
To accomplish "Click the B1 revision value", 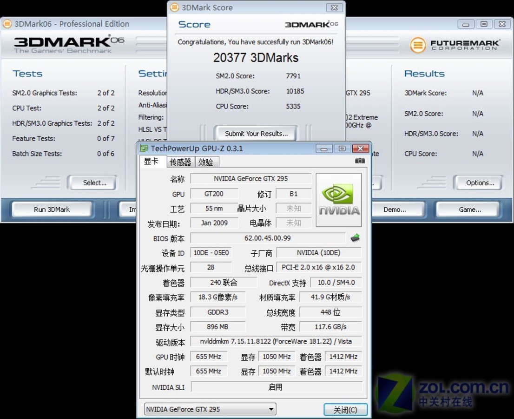I will (293, 194).
